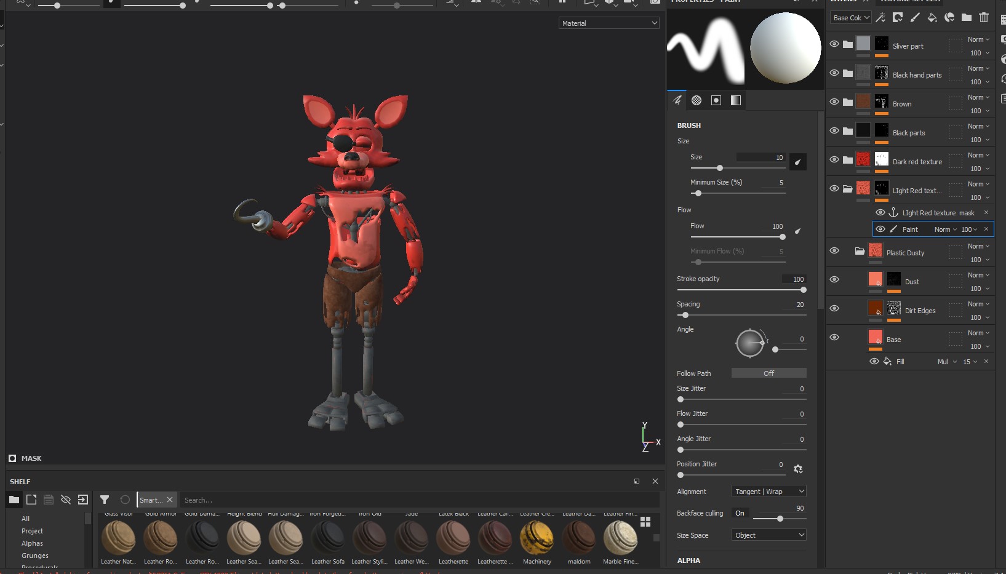Open the viewport Material mode dropdown
This screenshot has width=1006, height=574.
coord(609,23)
